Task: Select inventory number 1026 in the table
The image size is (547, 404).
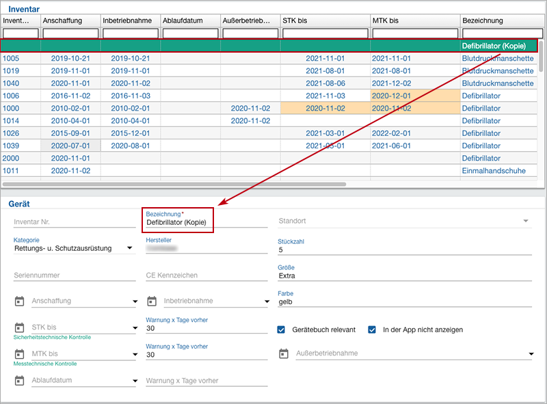Action: click(11, 133)
